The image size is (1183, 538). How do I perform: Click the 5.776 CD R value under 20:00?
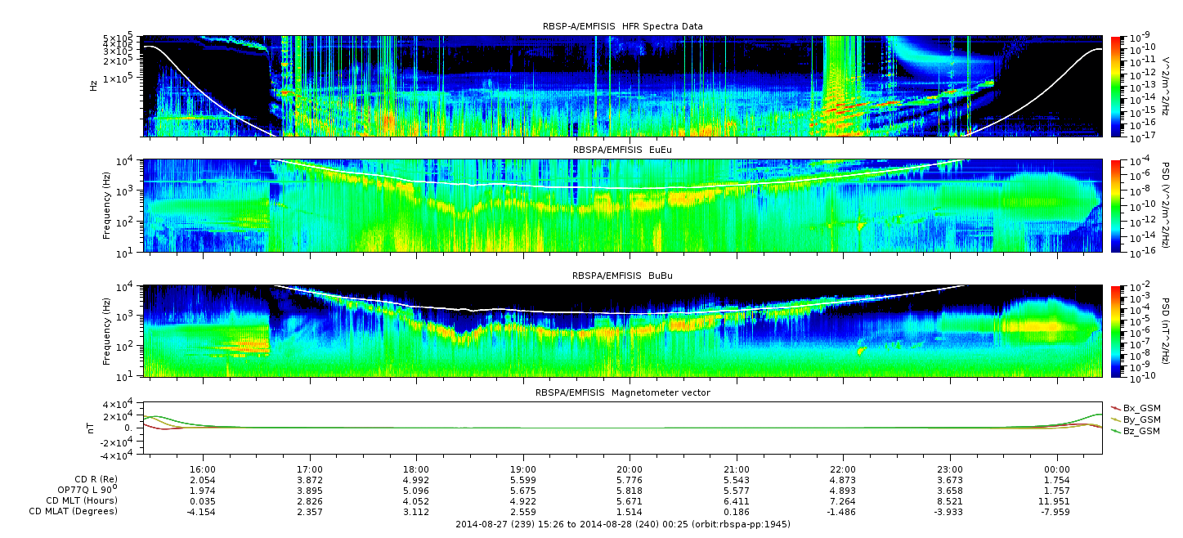630,480
